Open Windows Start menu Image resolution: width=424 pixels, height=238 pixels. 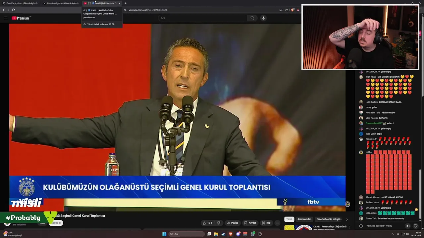pos(164,234)
